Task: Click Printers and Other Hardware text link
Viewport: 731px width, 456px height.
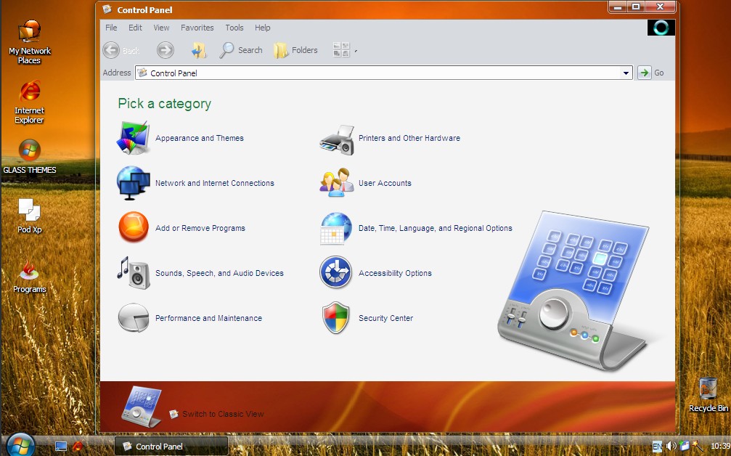Action: click(x=409, y=138)
